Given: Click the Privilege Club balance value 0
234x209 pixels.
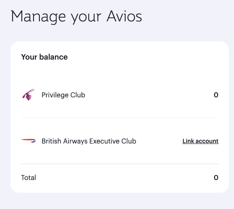Looking at the screenshot, I should click(216, 95).
